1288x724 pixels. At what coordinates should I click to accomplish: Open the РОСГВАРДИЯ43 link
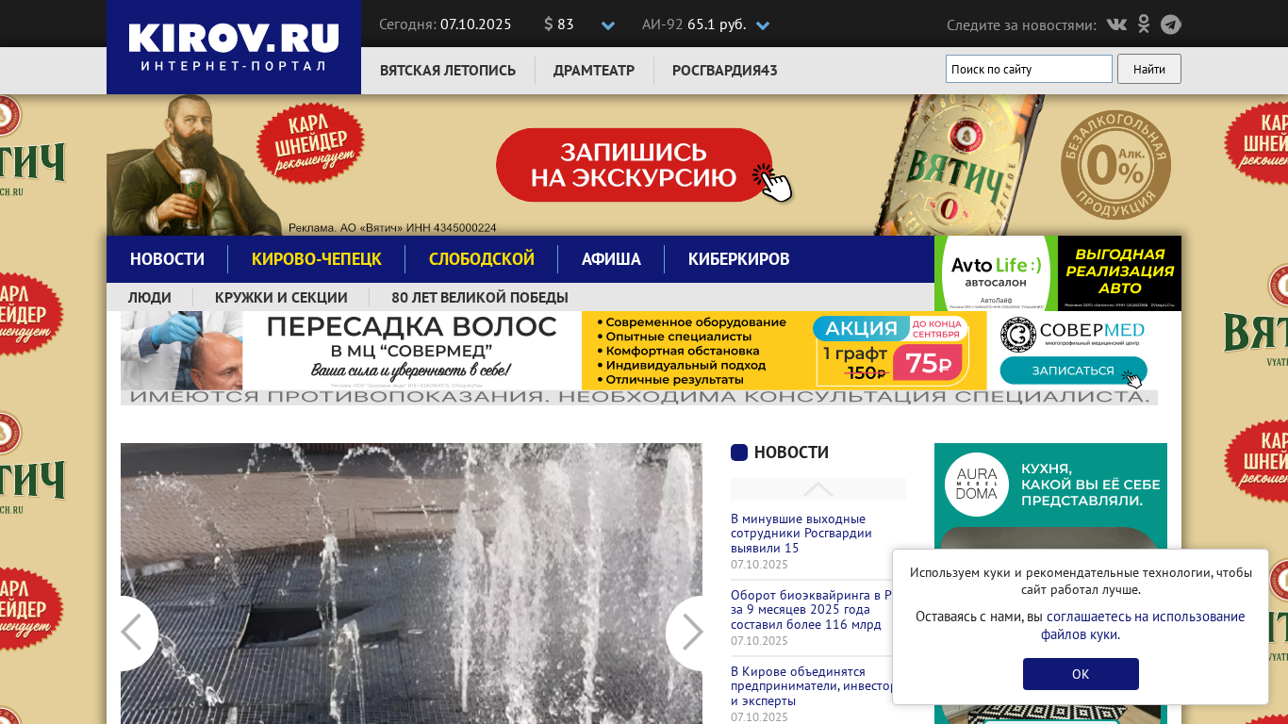click(725, 71)
